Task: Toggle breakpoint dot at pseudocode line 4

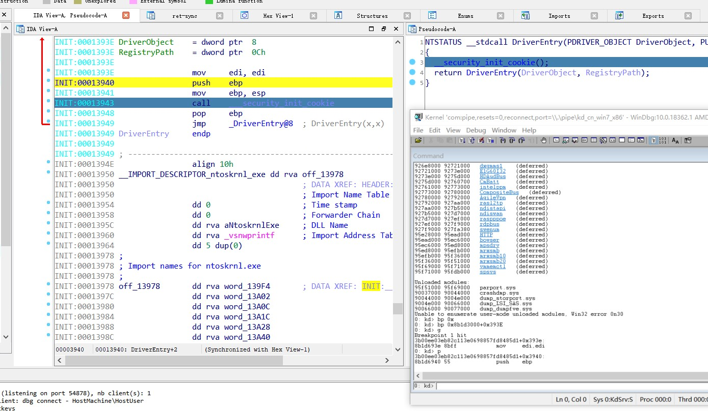Action: [x=412, y=73]
